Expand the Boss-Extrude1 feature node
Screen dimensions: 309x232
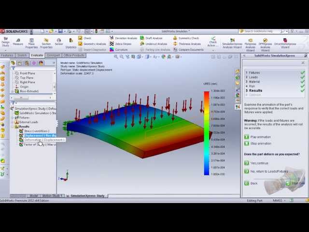13,91
